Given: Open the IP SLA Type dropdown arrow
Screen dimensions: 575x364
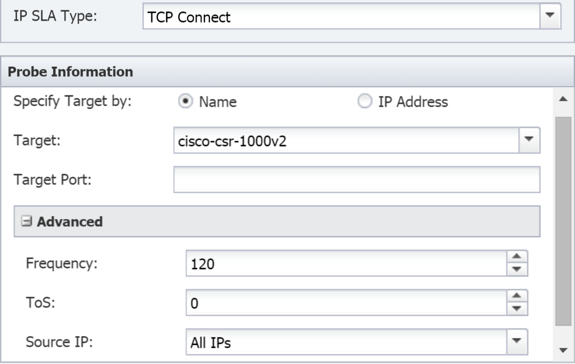Looking at the screenshot, I should [550, 16].
